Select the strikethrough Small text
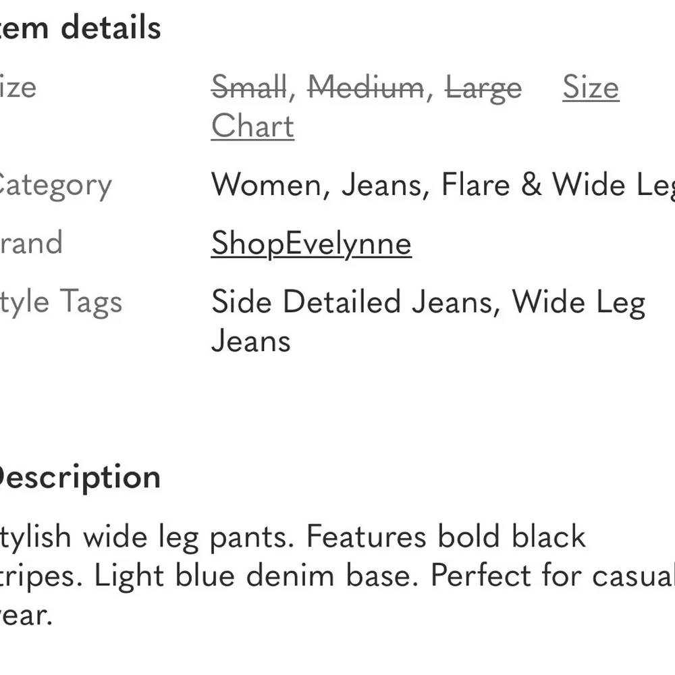 click(250, 88)
